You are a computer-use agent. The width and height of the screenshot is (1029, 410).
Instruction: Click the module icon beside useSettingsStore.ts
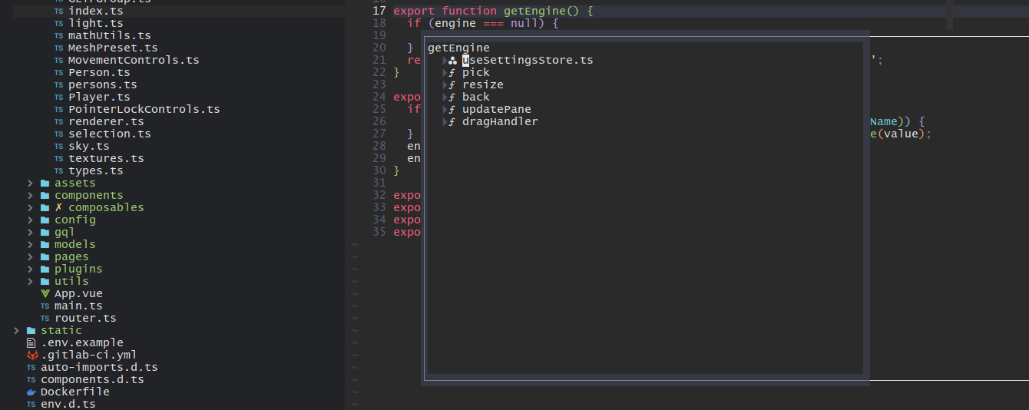(x=452, y=61)
